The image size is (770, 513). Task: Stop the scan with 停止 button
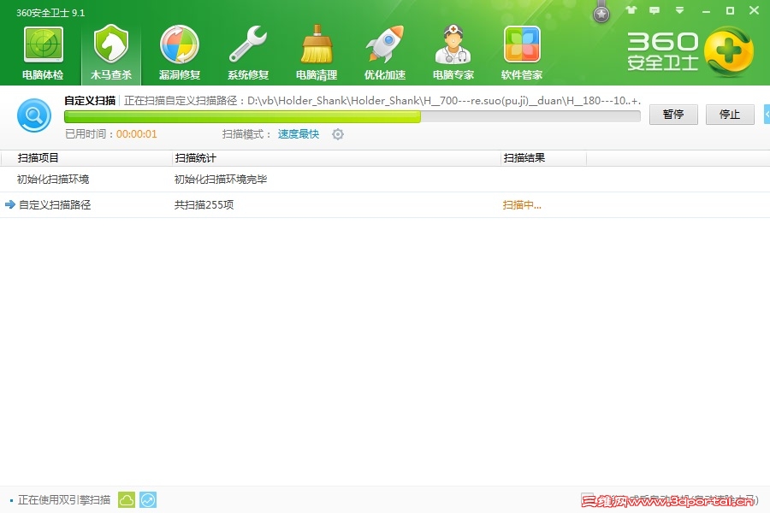(730, 115)
